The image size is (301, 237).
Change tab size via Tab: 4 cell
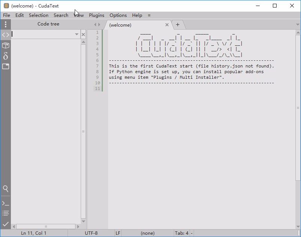(x=182, y=233)
